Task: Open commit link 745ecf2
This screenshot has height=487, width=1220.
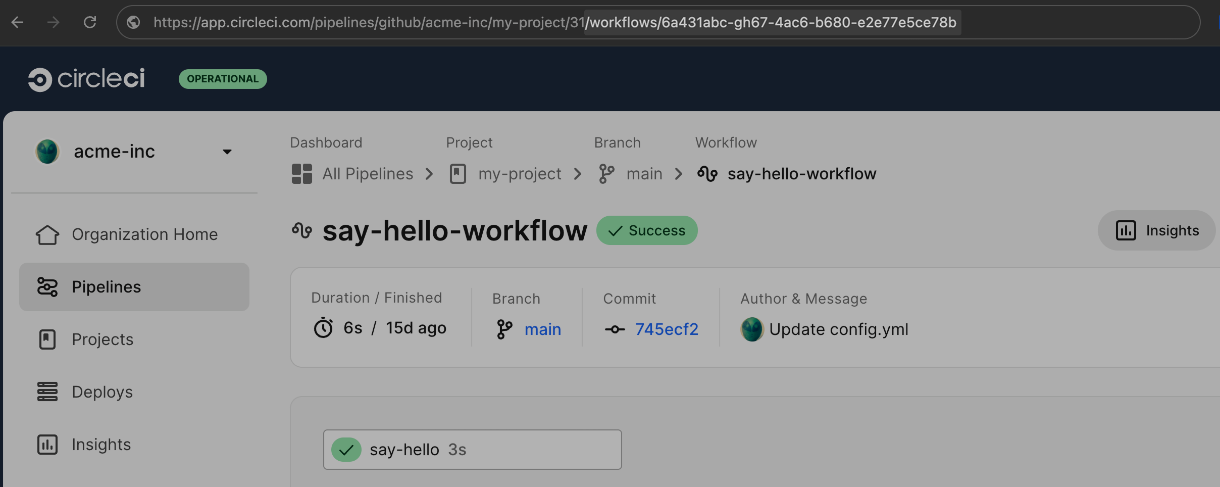Action: coord(667,329)
